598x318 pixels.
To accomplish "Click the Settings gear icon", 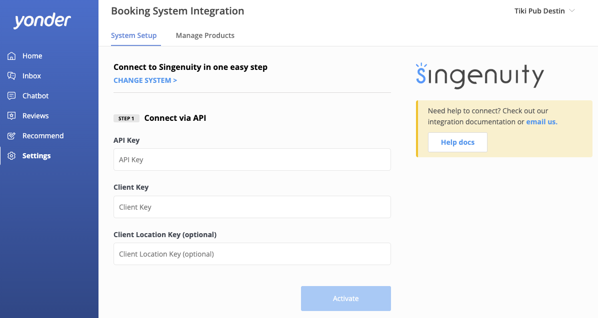I will [12, 156].
